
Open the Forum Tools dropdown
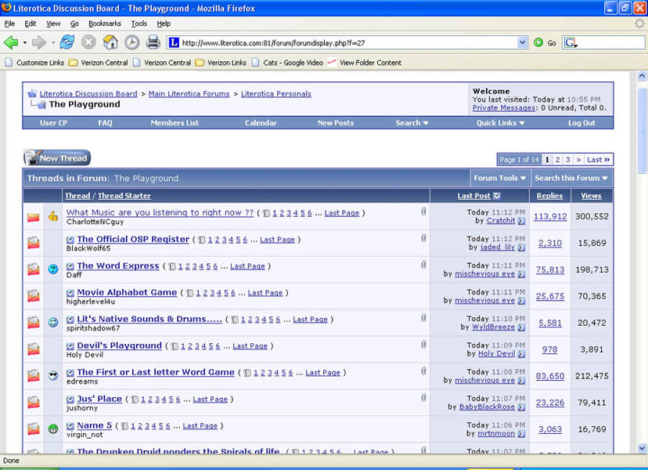pos(500,178)
